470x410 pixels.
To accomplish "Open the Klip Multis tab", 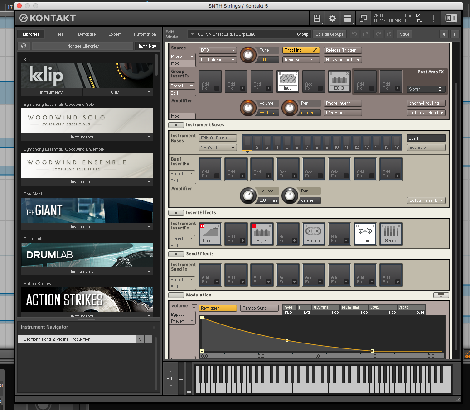I will [113, 92].
